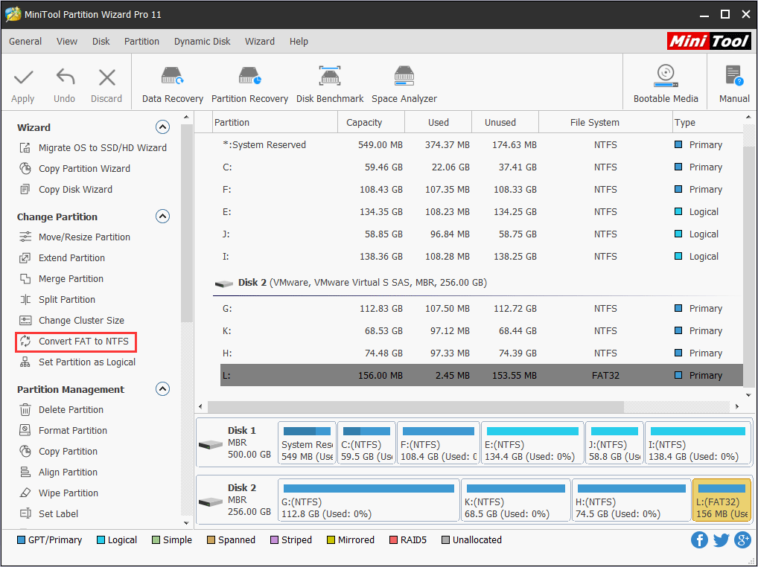Click the GPT/Primary legend color swatch

pyautogui.click(x=21, y=540)
